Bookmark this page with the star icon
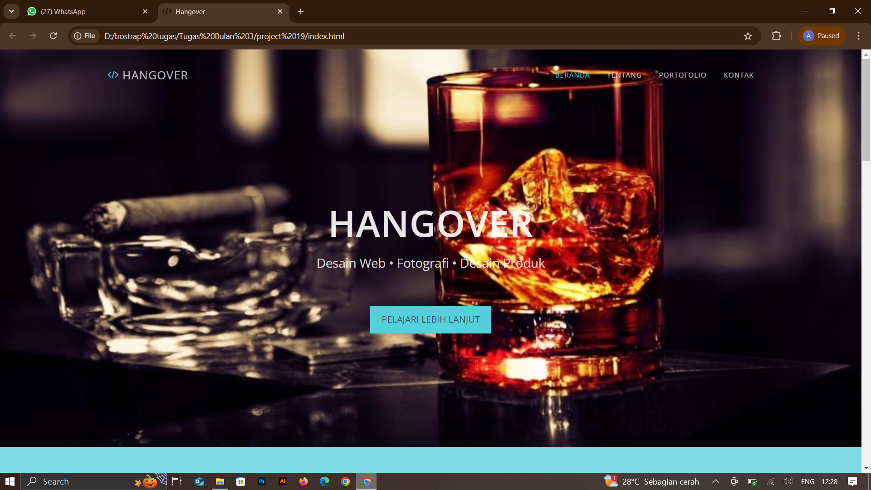The image size is (871, 490). 748,36
